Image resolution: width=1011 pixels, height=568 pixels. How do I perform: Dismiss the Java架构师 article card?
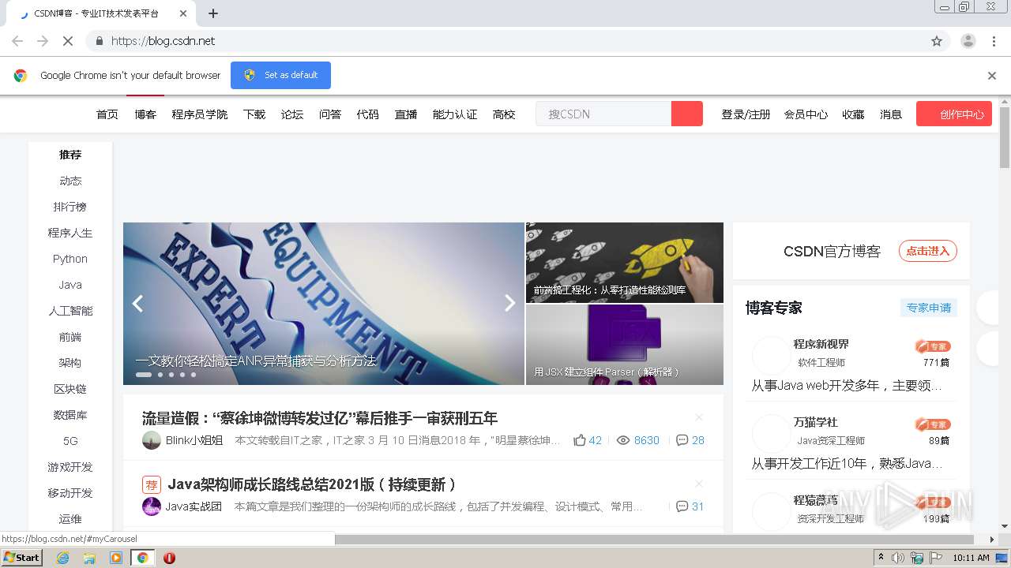coord(698,484)
